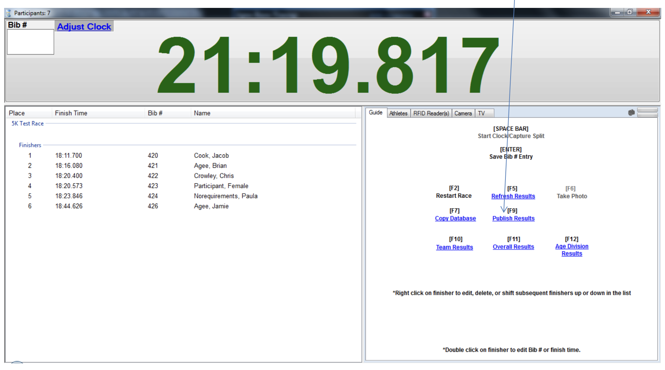Click Publish Results link

513,218
